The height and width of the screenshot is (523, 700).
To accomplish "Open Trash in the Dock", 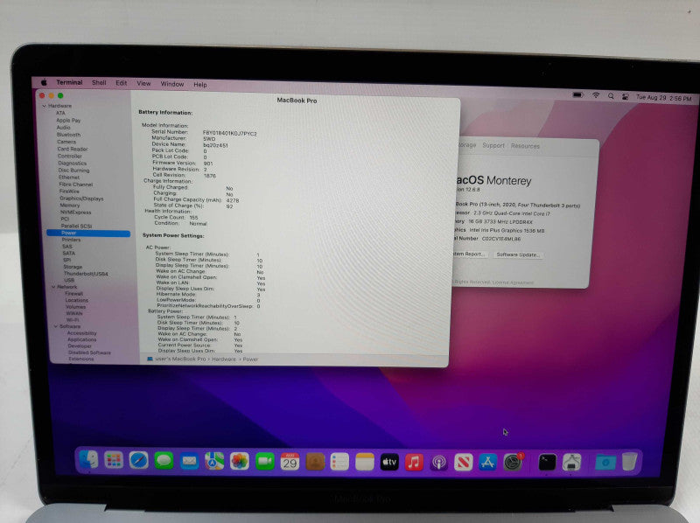I will (x=629, y=462).
